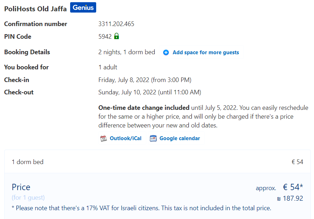Click the check-in date Friday, July 8
The image size is (314, 219).
pos(145,80)
